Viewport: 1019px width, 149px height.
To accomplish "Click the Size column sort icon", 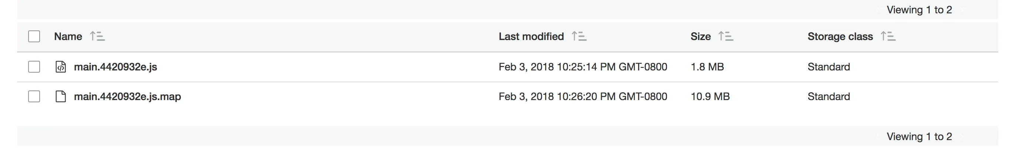I will (726, 36).
